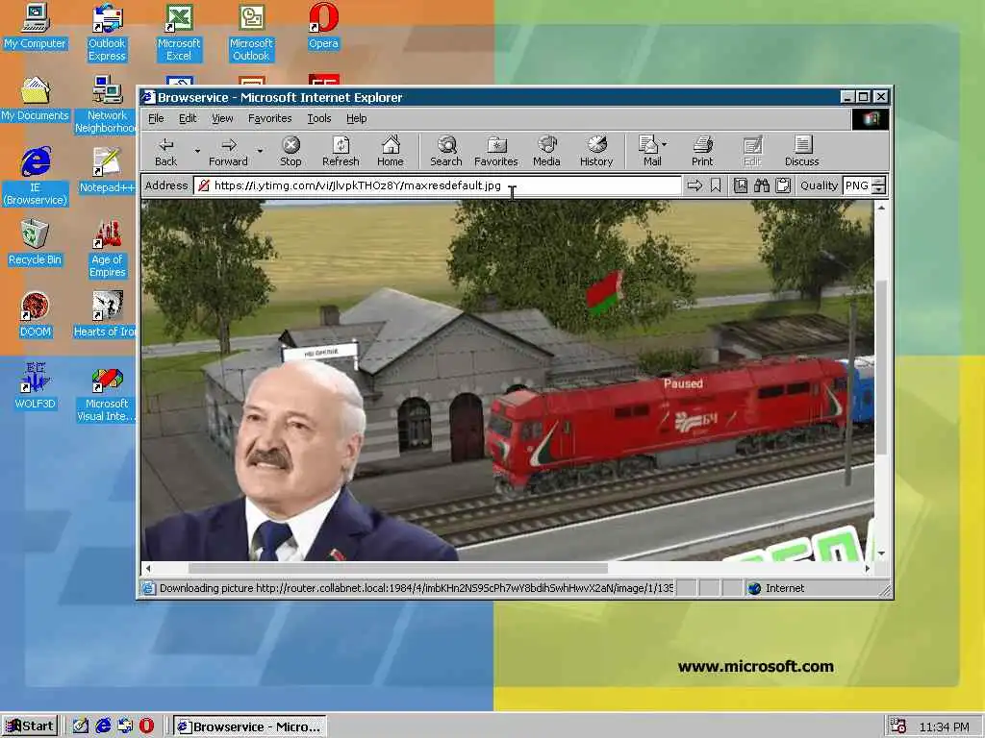Click the bookmark ribbon icon

coord(716,185)
